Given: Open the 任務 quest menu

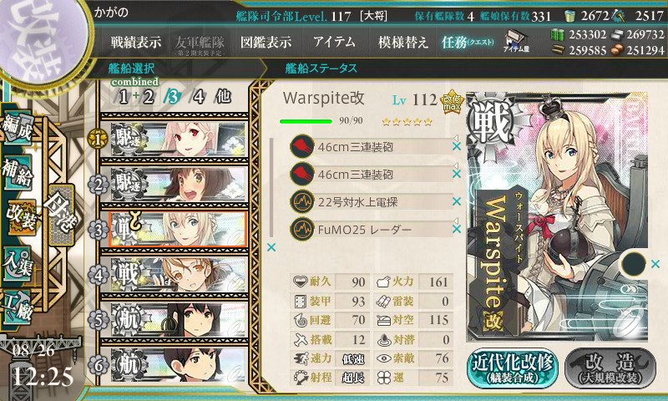Looking at the screenshot, I should 468,42.
